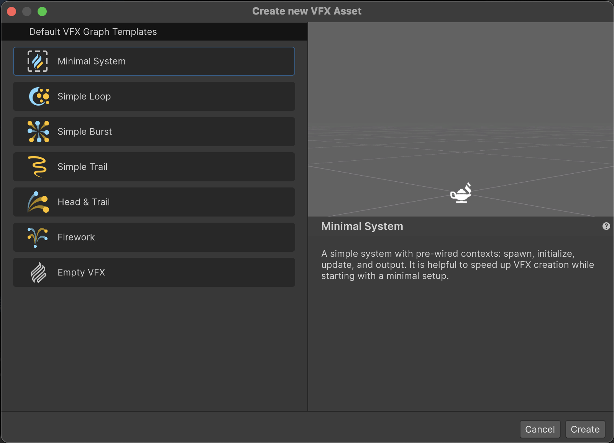Click the Simple Loop template icon

click(x=39, y=96)
